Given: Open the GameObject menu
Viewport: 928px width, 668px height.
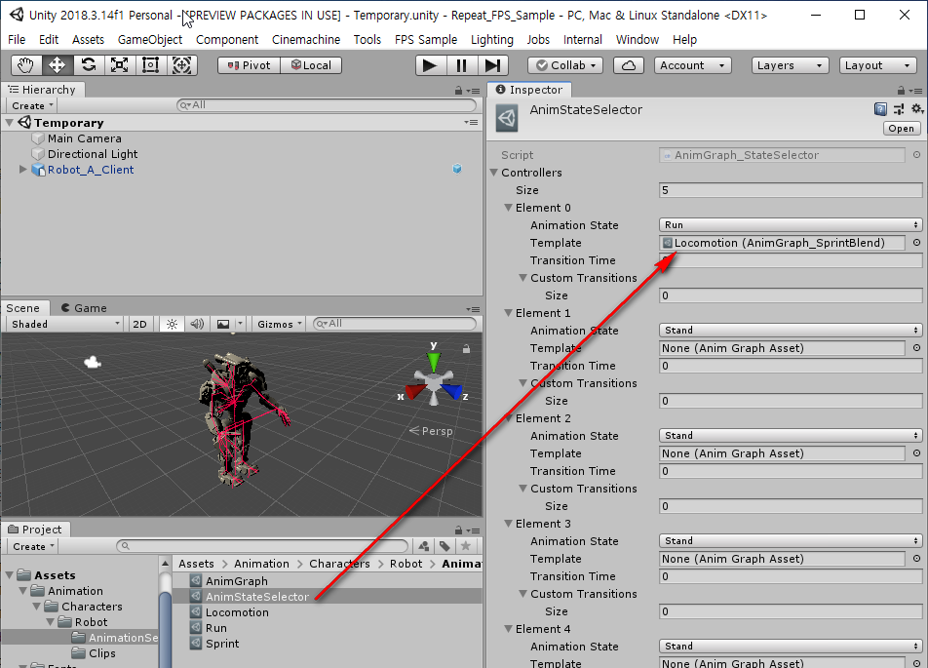Looking at the screenshot, I should [150, 40].
